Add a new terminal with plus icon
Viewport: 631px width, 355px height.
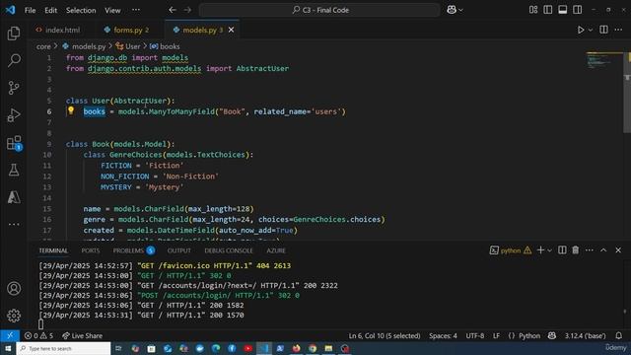(x=540, y=250)
